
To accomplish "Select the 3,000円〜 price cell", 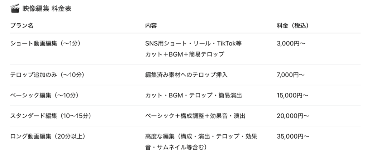I will pos(291,43).
